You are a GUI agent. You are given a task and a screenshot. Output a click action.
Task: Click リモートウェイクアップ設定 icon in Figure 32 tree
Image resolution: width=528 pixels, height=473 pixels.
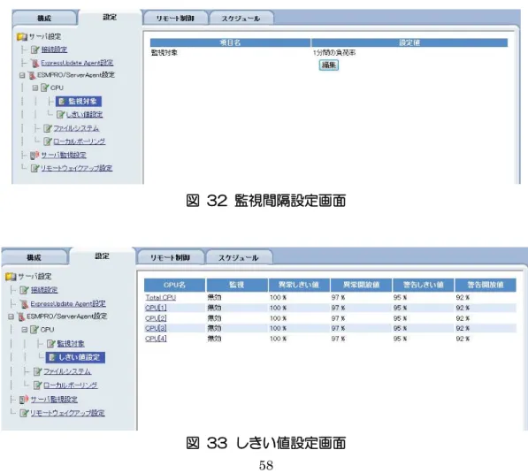34,168
